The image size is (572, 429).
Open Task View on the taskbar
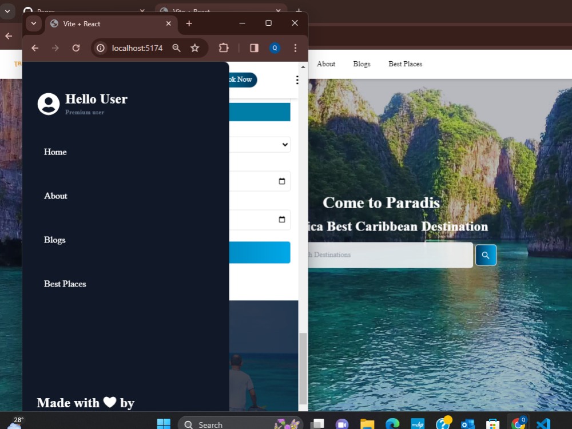(317, 424)
